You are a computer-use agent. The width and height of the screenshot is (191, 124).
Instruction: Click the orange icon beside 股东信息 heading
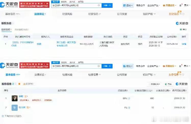point(19,84)
